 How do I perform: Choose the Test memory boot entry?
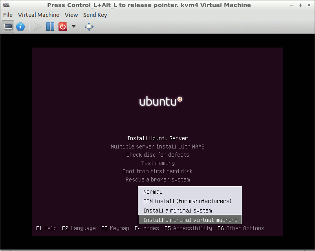tap(157, 163)
